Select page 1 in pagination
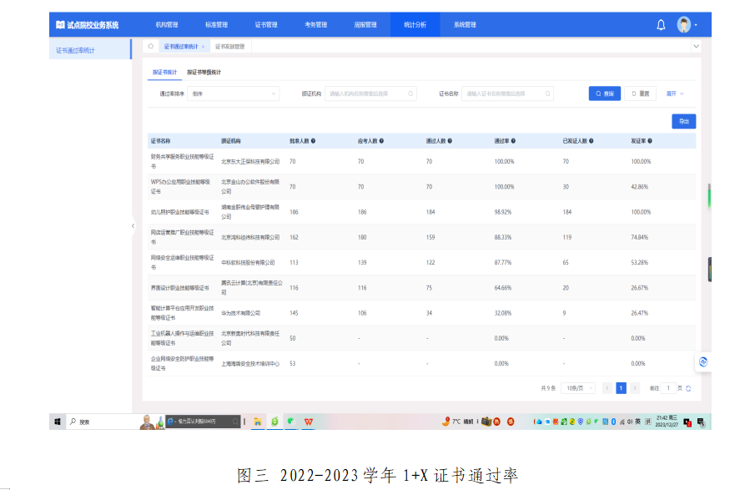 tap(621, 388)
